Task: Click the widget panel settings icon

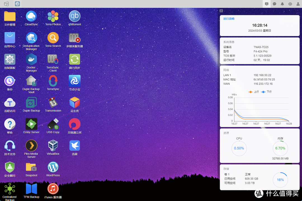Action: pyautogui.click(x=221, y=11)
